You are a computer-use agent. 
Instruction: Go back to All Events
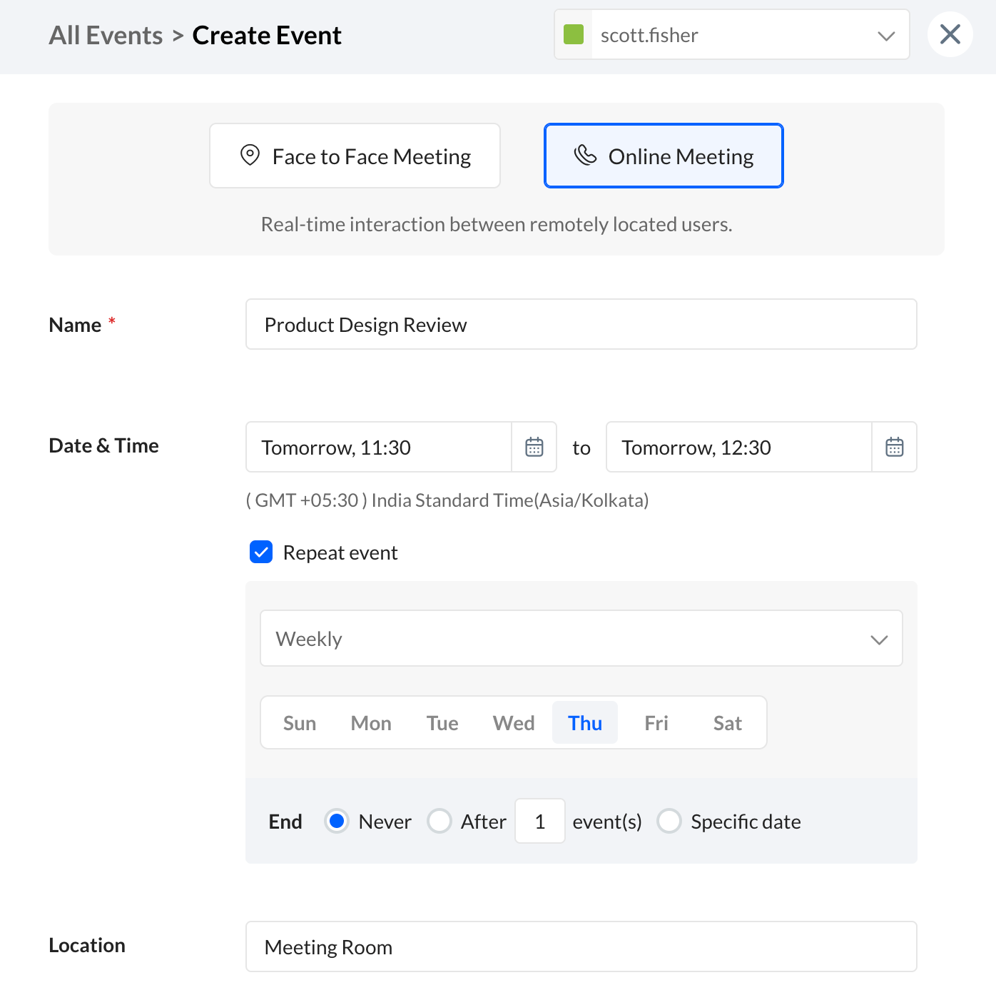click(106, 35)
